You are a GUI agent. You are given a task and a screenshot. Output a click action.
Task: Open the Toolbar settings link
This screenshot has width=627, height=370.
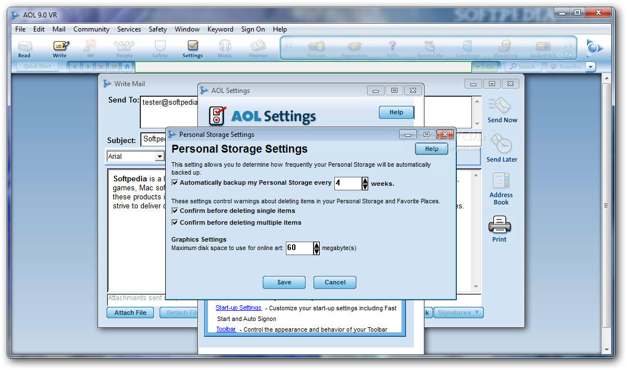click(x=226, y=329)
